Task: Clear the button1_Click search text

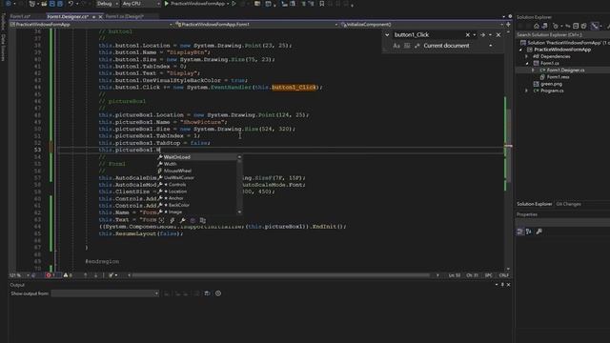Action: pos(468,35)
